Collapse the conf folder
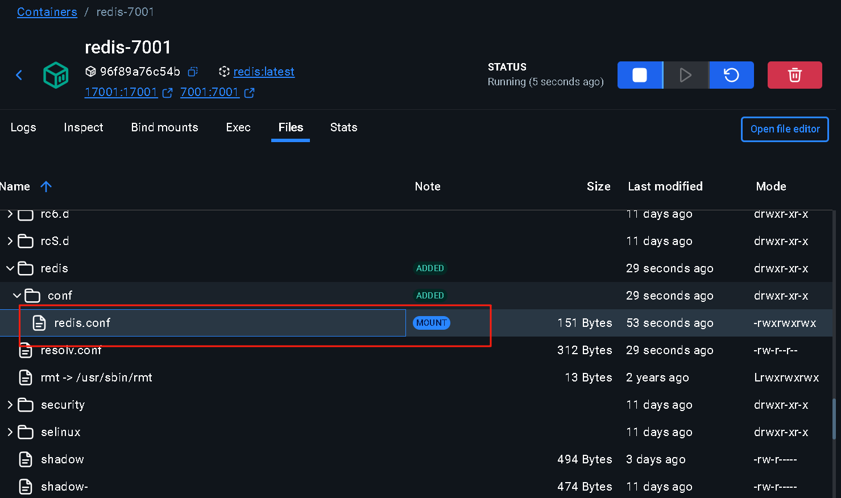Viewport: 841px width, 498px height. coord(16,296)
